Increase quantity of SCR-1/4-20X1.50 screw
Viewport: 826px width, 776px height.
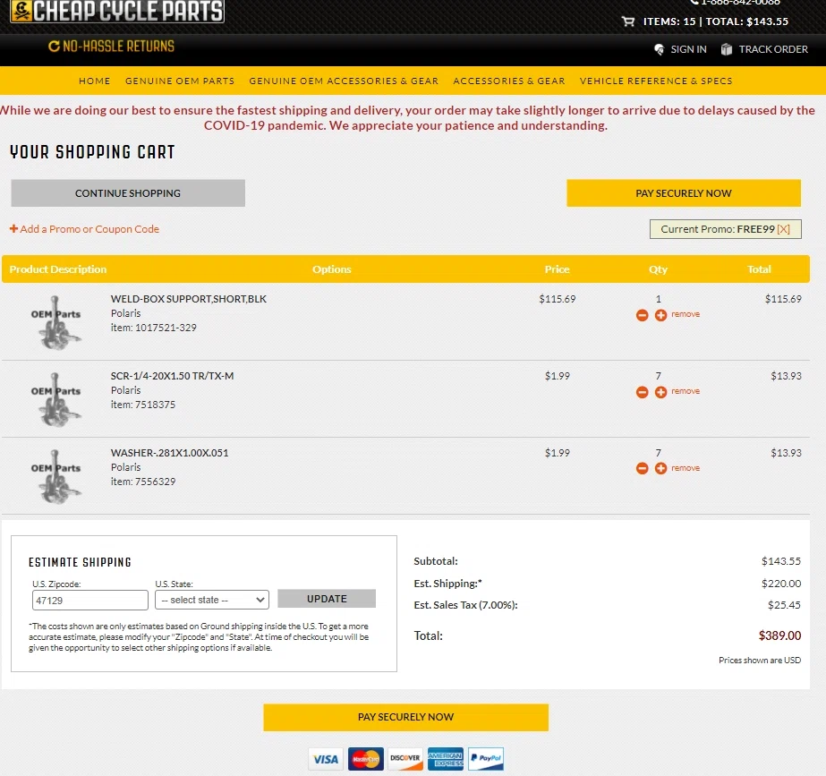coord(660,392)
